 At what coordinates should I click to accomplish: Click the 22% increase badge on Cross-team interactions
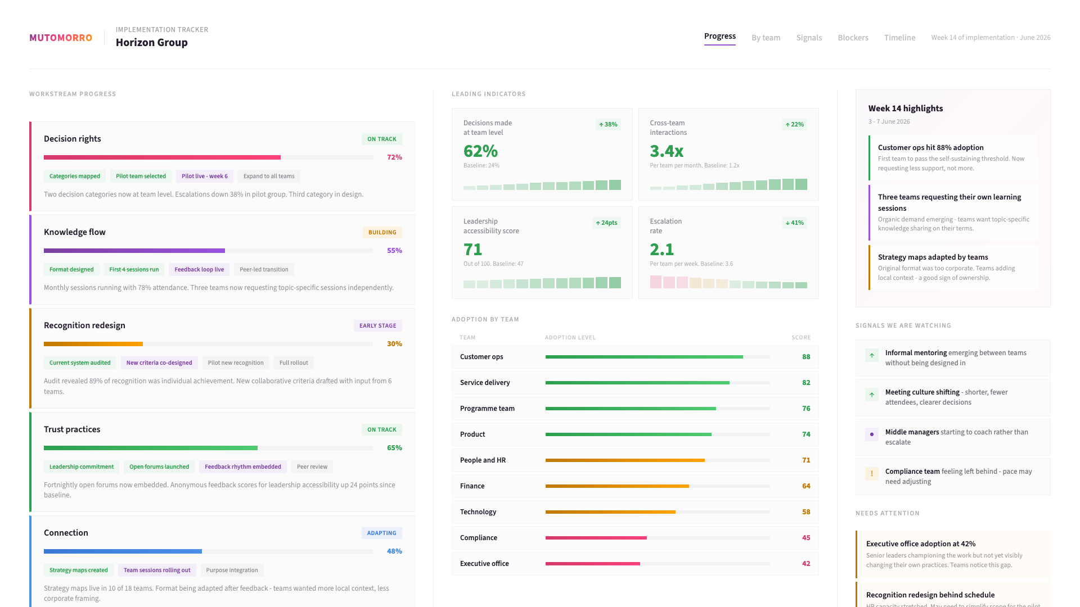coord(794,125)
